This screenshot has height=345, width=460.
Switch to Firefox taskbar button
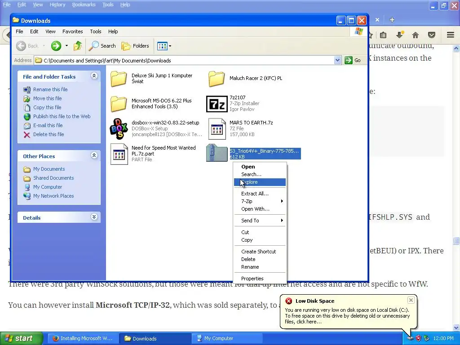click(x=83, y=339)
